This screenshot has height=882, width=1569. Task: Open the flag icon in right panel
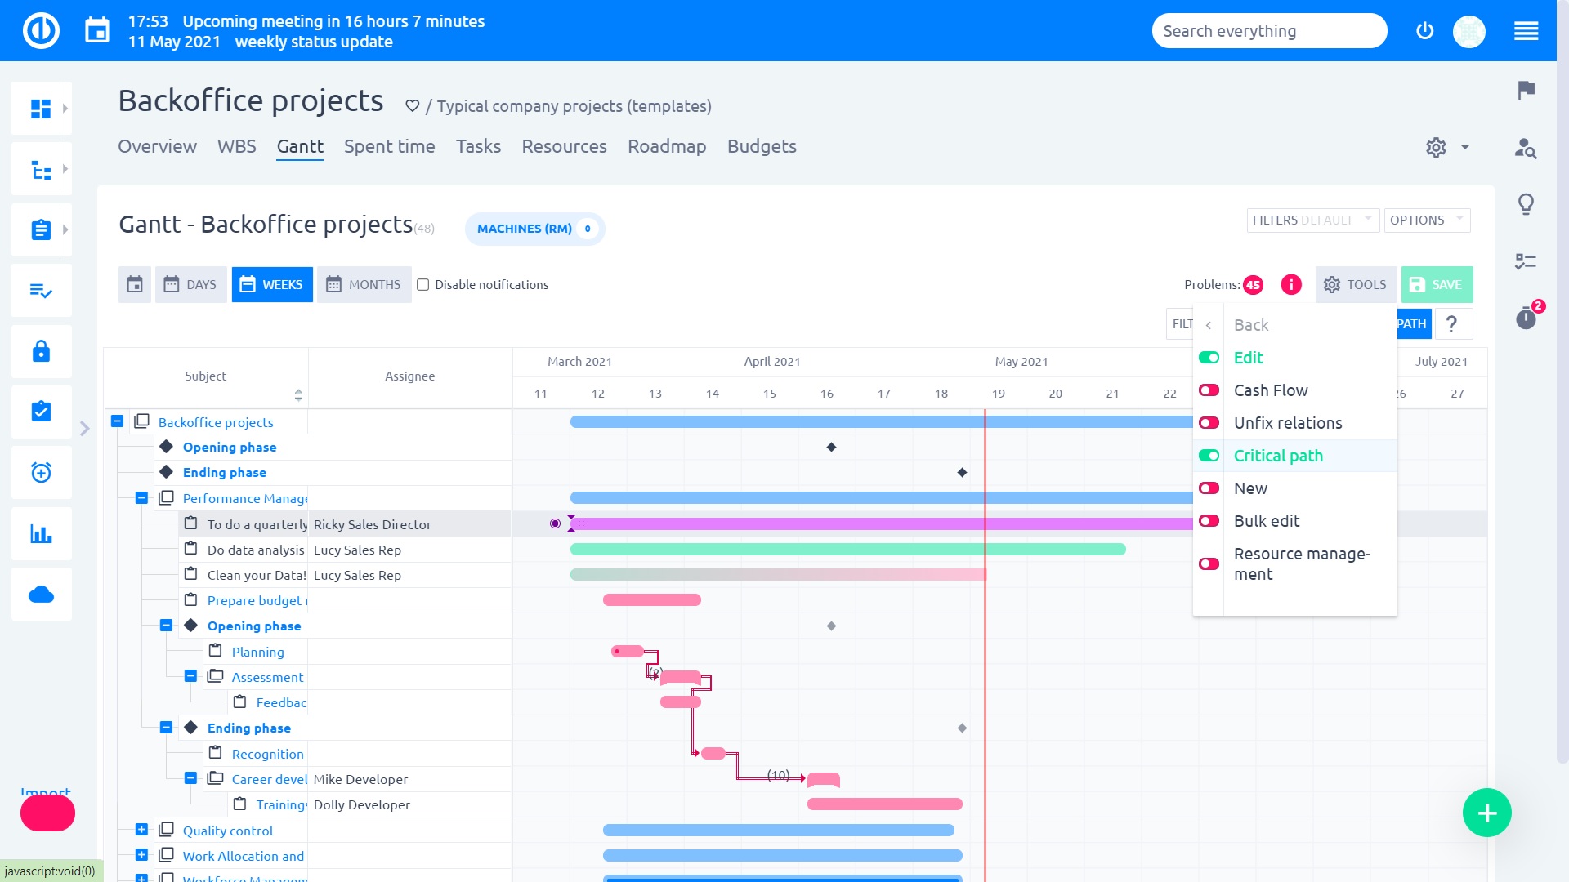[1526, 90]
